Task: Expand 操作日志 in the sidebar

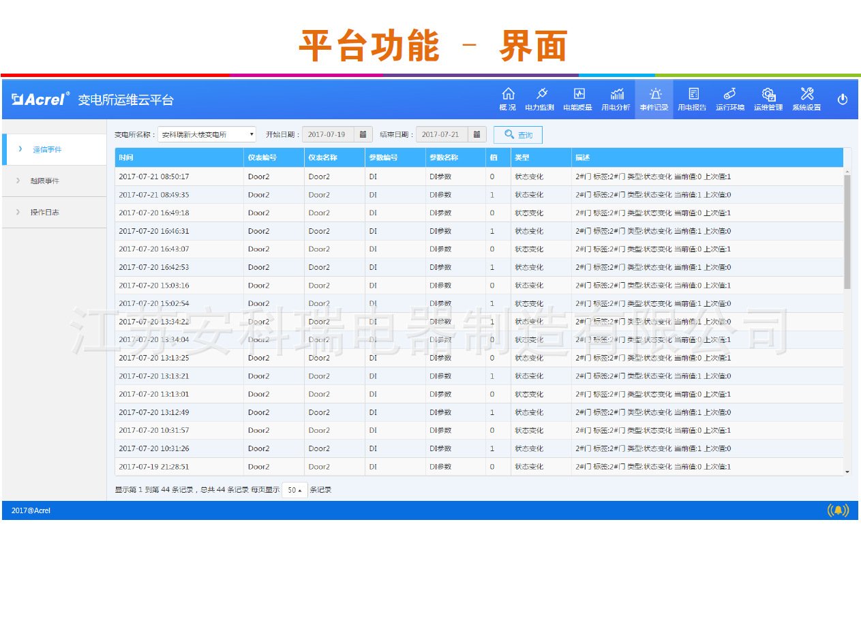Action: [55, 213]
